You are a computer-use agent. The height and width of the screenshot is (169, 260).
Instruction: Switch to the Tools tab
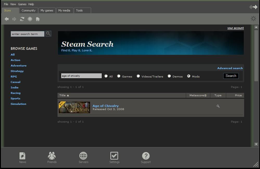click(82, 10)
